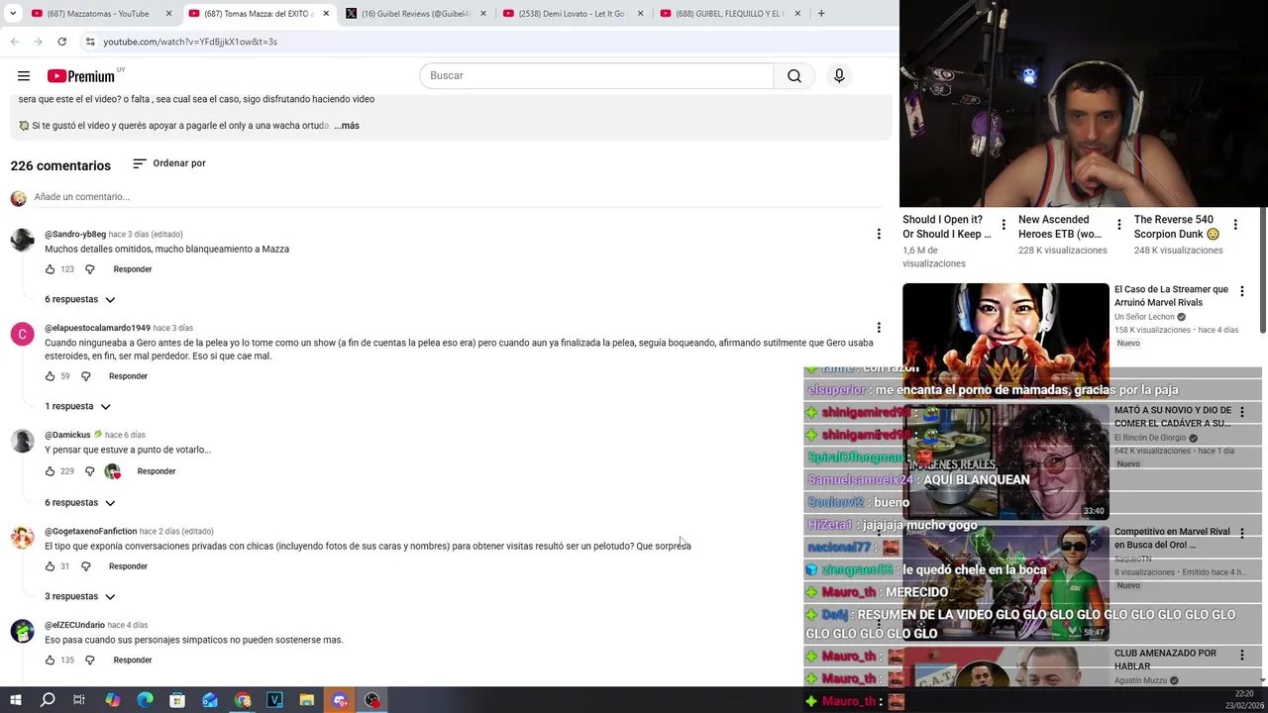Image resolution: width=1268 pixels, height=713 pixels.
Task: Switch to the GUIBEL, FLEQUILLO tab
Action: click(730, 13)
